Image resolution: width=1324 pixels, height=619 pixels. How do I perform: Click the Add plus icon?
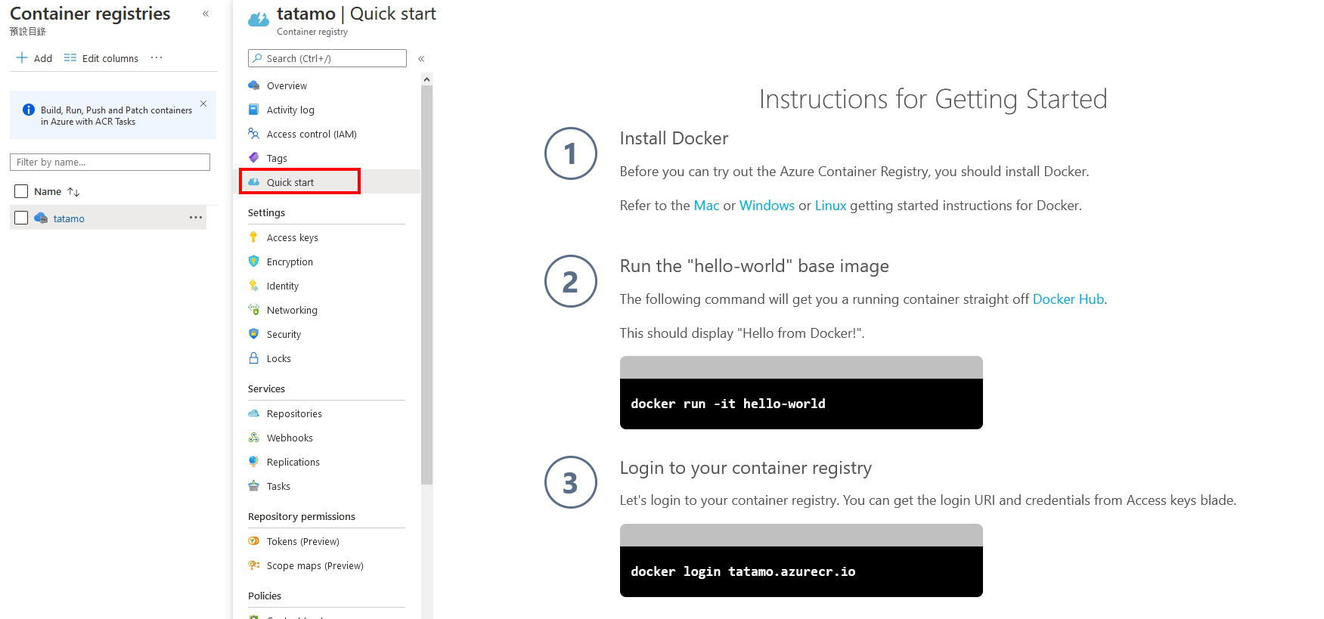pos(22,57)
